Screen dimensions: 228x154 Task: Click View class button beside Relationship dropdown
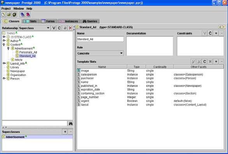click(54, 28)
